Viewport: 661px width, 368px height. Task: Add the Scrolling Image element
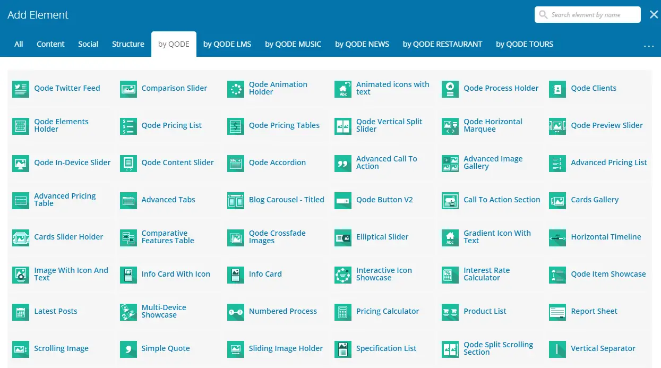tap(61, 349)
